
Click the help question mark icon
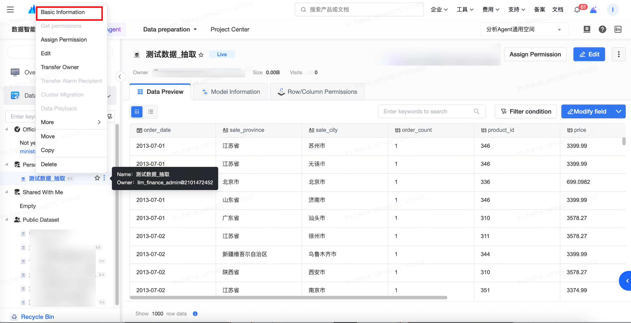click(602, 29)
